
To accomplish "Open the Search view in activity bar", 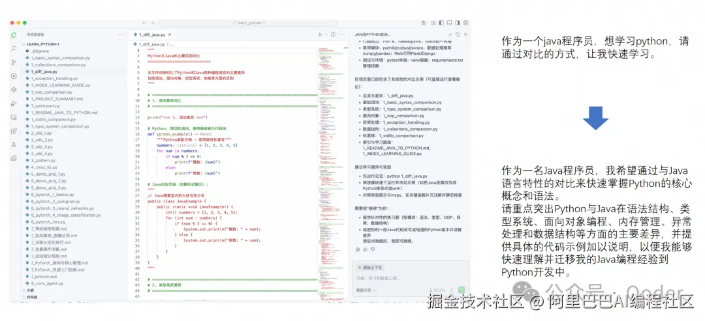I will pyautogui.click(x=14, y=48).
